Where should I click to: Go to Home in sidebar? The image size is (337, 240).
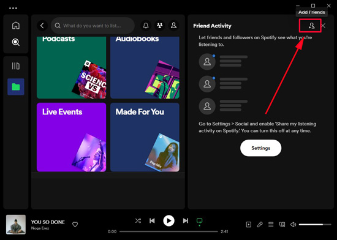(x=16, y=25)
